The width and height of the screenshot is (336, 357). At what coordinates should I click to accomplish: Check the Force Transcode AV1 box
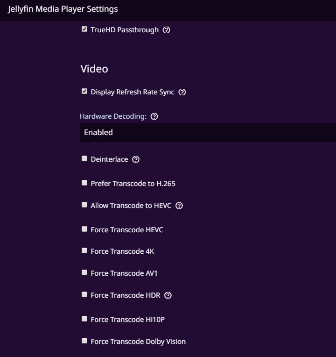click(x=84, y=273)
